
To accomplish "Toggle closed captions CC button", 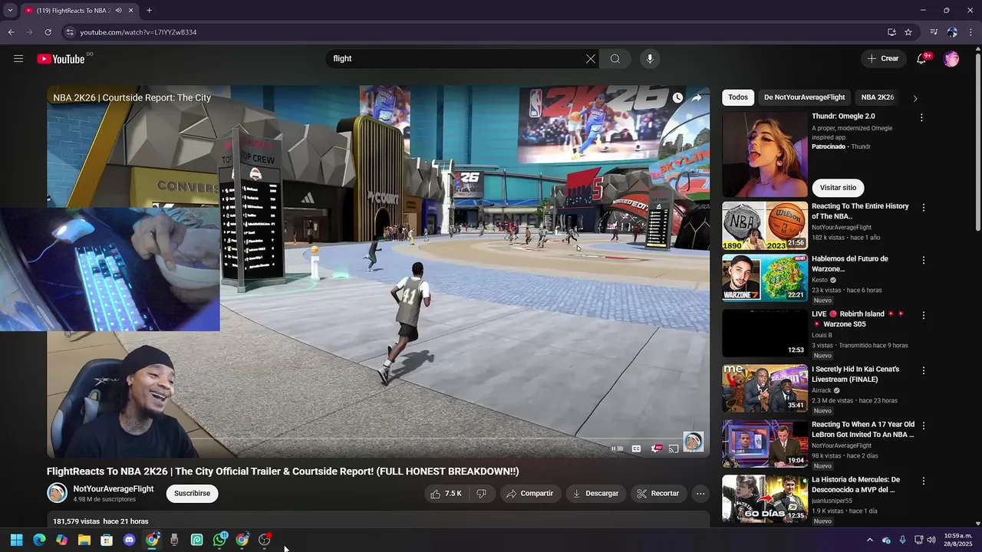I will 636,449.
